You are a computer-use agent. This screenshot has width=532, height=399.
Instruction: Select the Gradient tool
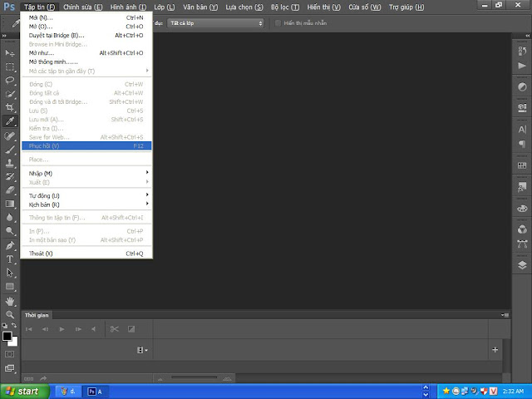10,204
